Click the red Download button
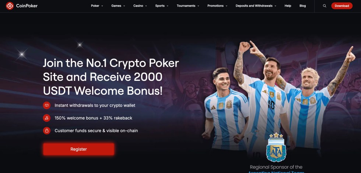The width and height of the screenshot is (361, 173). click(342, 6)
